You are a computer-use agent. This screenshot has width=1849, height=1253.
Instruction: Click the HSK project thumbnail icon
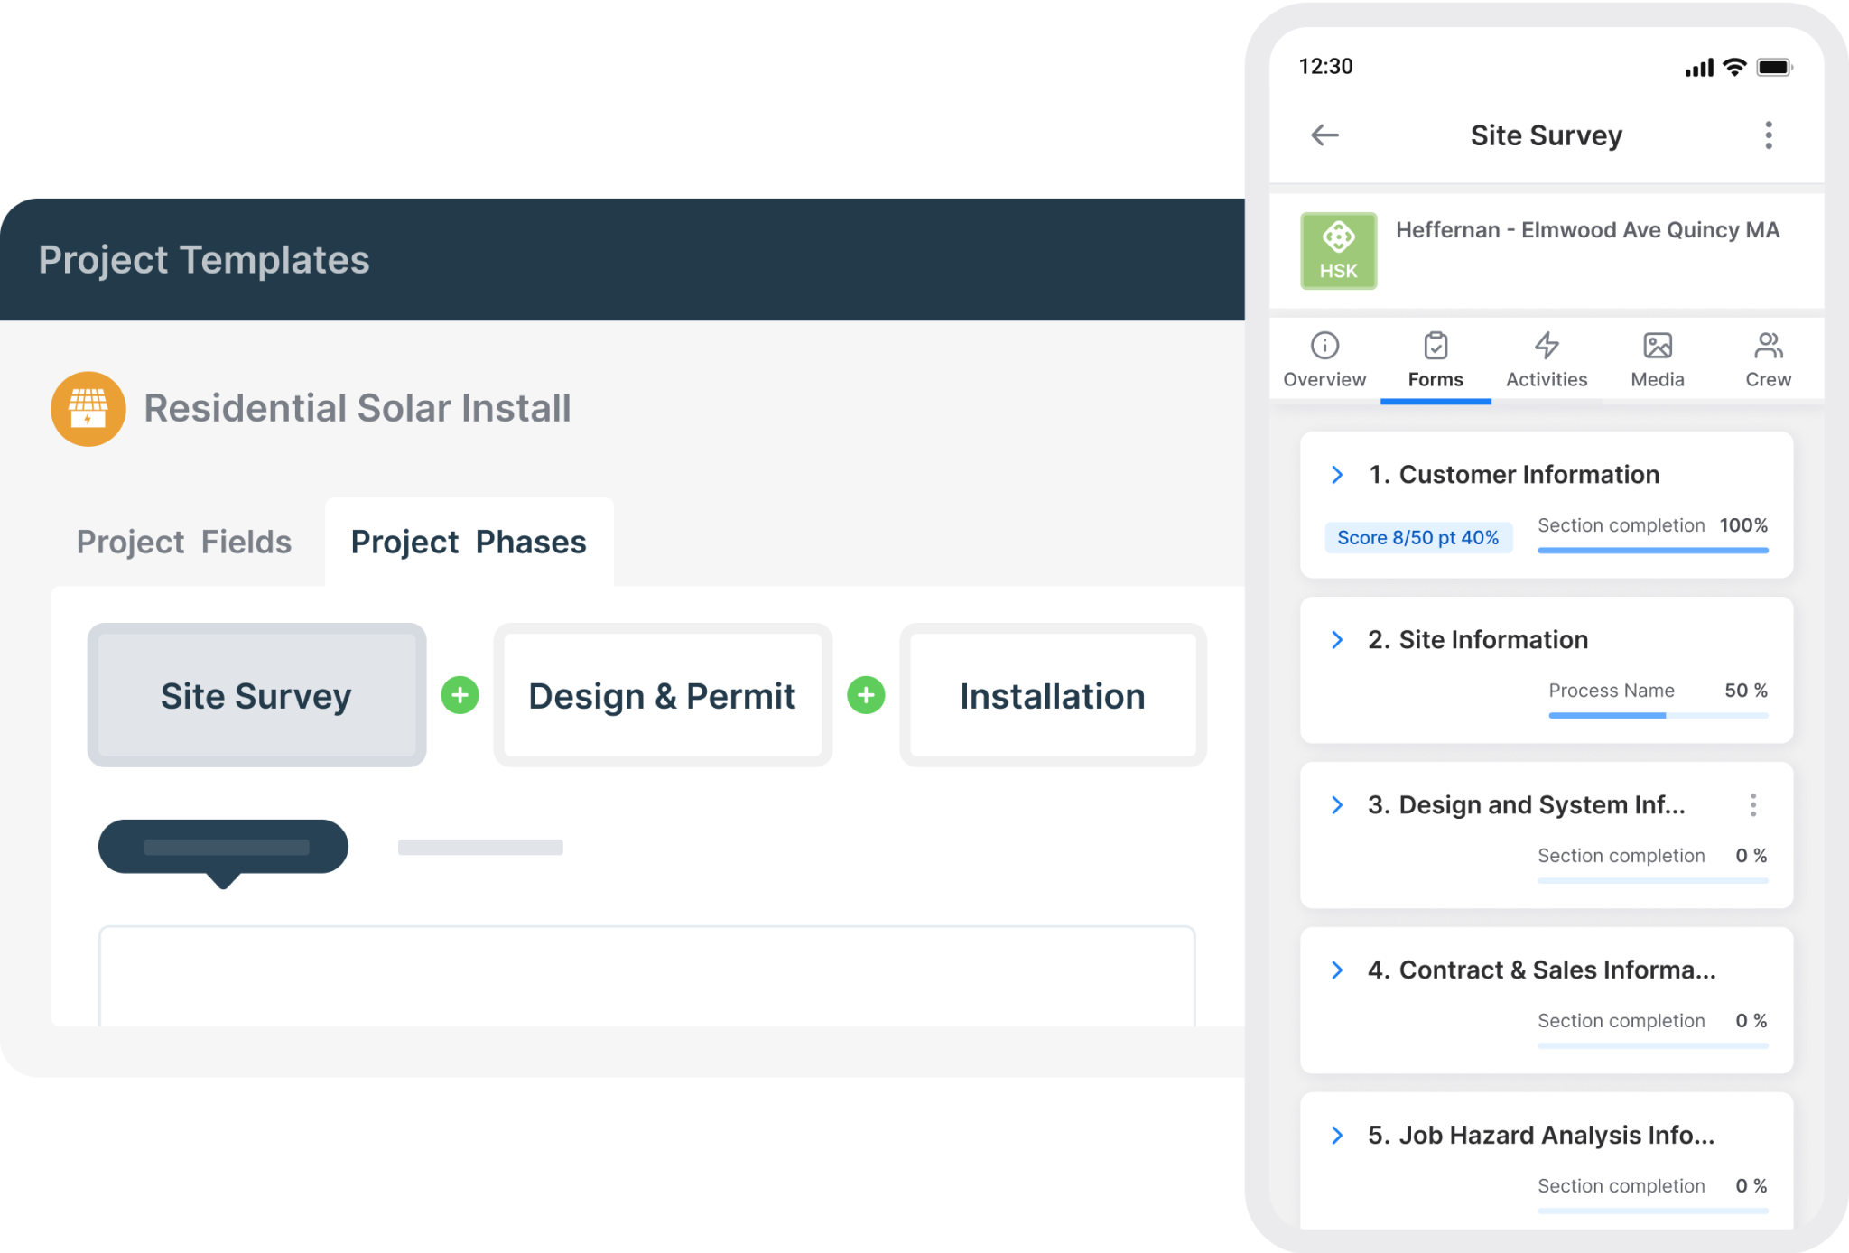tap(1339, 250)
